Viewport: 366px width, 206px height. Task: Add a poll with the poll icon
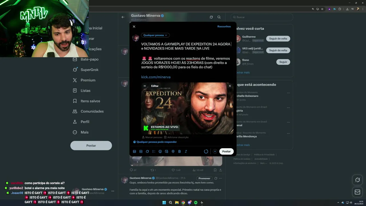coord(154,151)
